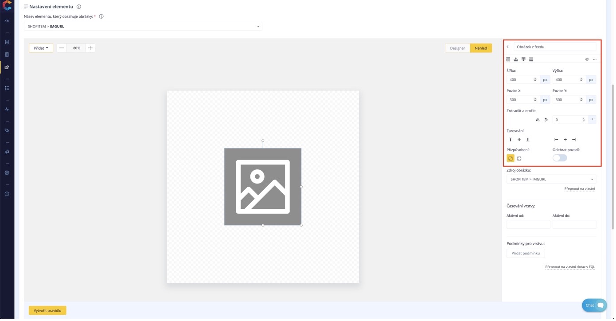Open the Přidat dropdown
Screen dimensions: 616x321
tap(41, 48)
